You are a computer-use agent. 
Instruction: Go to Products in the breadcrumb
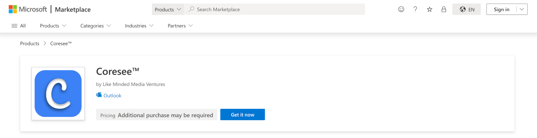click(30, 43)
